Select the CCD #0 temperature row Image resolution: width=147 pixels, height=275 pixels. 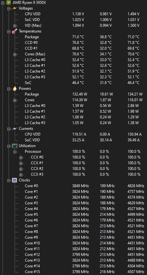(82, 43)
